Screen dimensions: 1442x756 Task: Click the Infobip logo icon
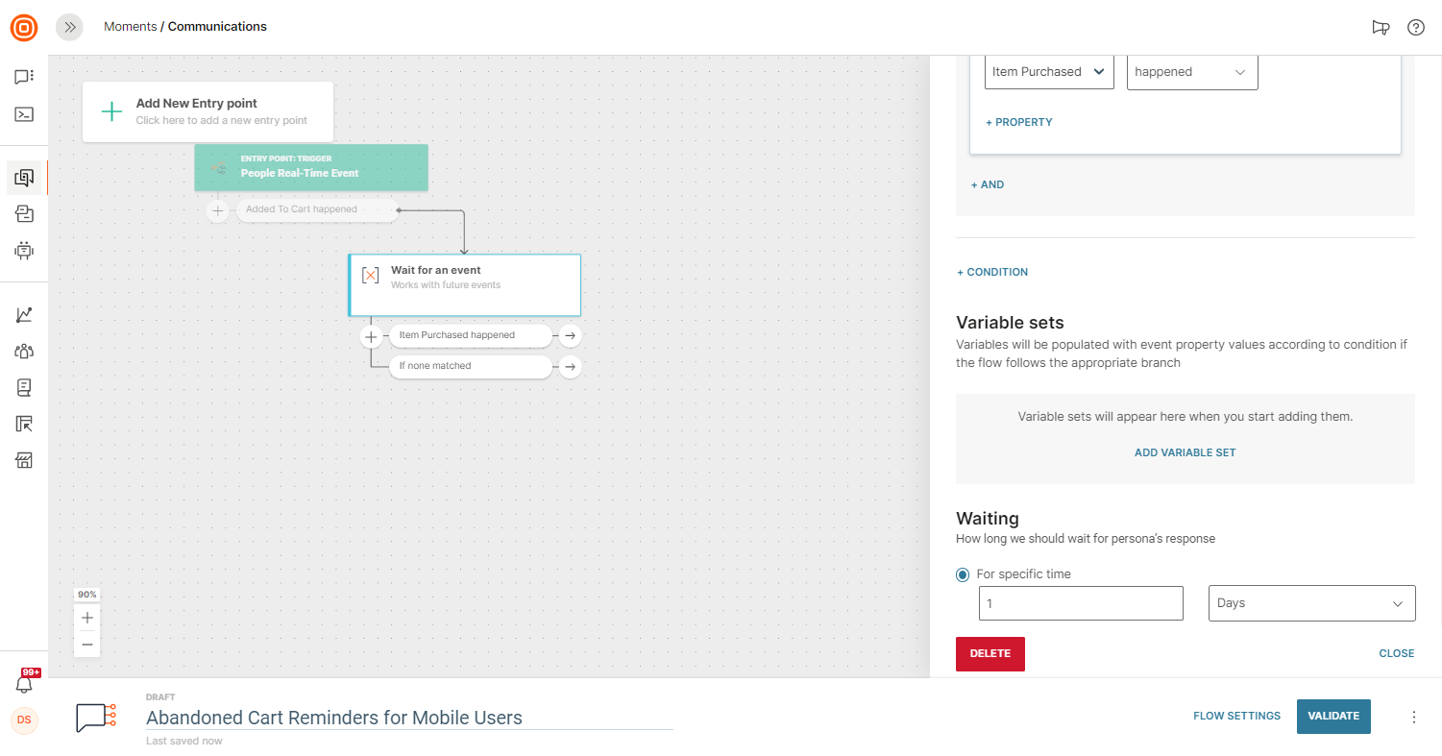24,27
